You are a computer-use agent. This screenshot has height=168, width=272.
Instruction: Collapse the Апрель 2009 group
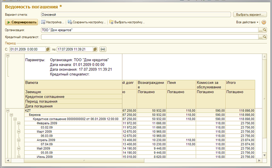coord(19,140)
